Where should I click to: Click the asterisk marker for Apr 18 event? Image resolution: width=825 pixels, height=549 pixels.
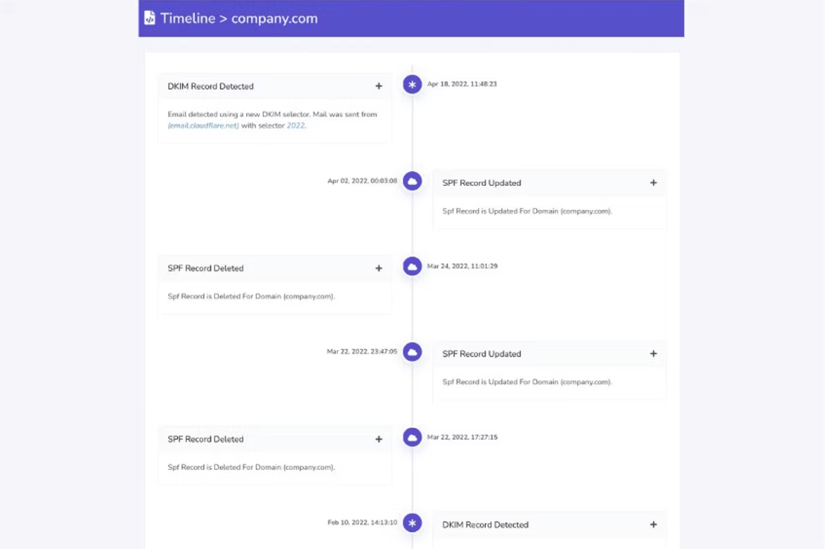point(412,84)
